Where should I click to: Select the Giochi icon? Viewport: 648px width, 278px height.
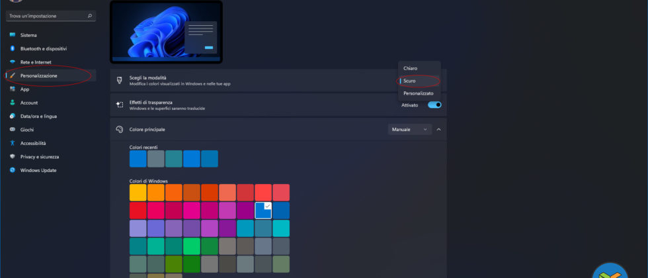tap(12, 130)
